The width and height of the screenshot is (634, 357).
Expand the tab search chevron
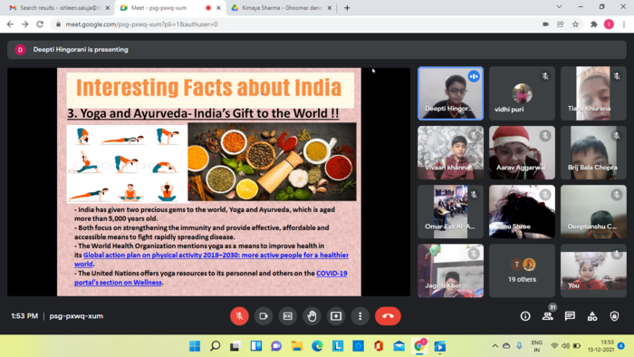coord(559,7)
